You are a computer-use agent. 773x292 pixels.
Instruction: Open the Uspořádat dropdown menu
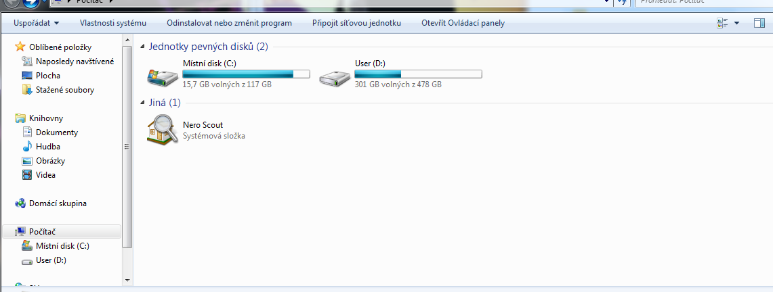(x=37, y=23)
